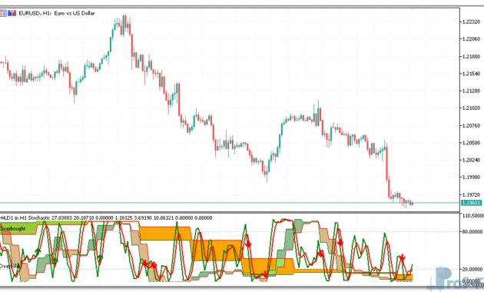Image resolution: width=484 pixels, height=292 pixels.
Task: Click the 1.22320 price scale label
Action: point(471,22)
